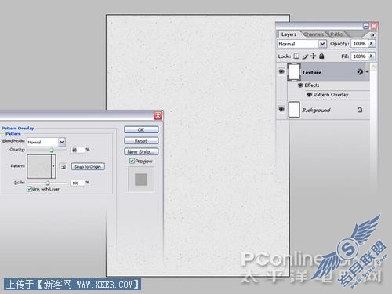392x294 pixels.
Task: Click the Reset button
Action: pyautogui.click(x=141, y=140)
